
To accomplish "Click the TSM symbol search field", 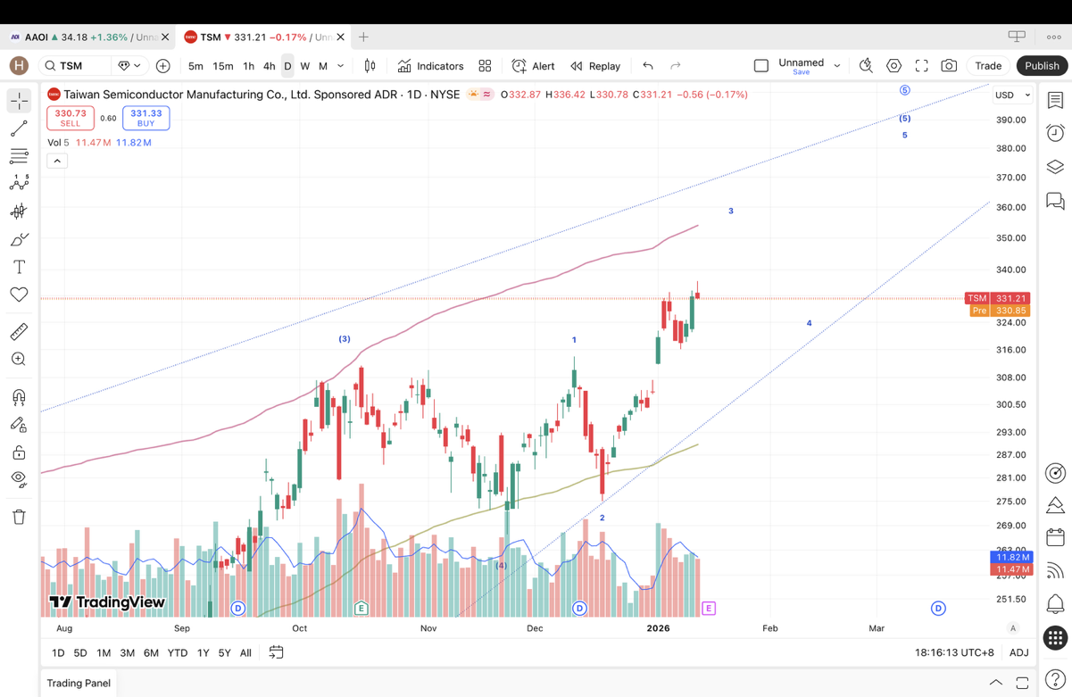I will click(x=76, y=66).
